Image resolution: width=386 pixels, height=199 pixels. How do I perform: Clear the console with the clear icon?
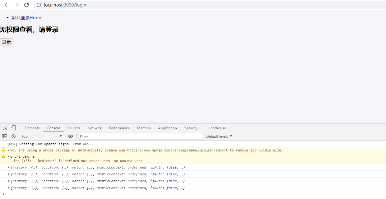point(13,137)
